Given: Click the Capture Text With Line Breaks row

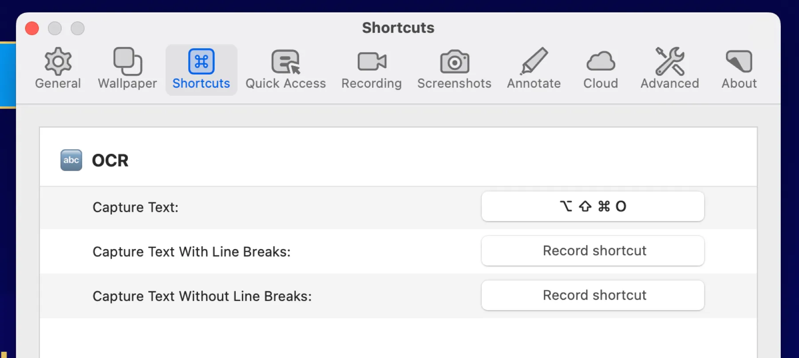Looking at the screenshot, I should point(191,252).
